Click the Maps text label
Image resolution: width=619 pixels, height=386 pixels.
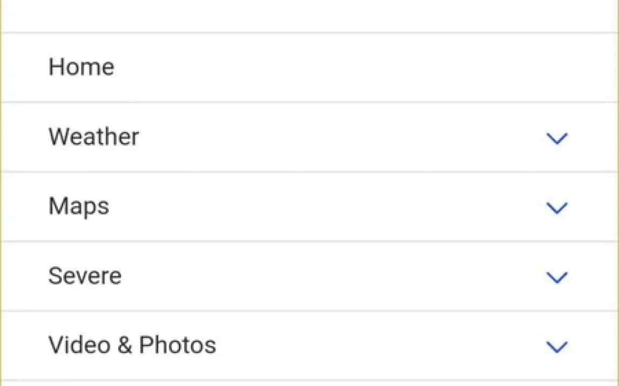pos(79,206)
